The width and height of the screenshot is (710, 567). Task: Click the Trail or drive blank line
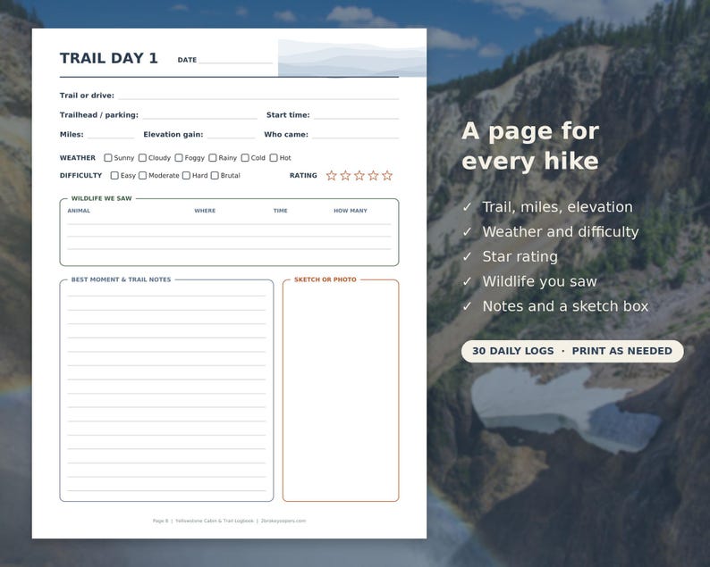click(258, 97)
